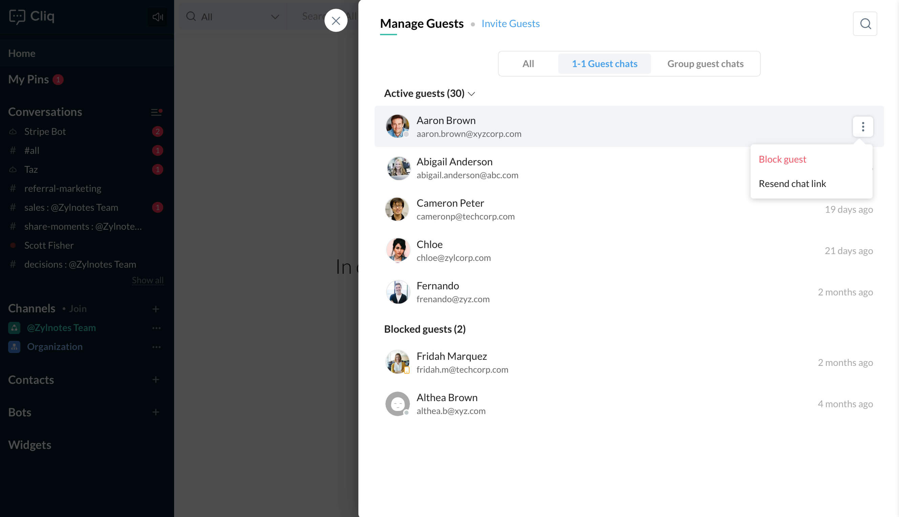Click the My Pins notification badge
899x517 pixels.
pyautogui.click(x=58, y=80)
